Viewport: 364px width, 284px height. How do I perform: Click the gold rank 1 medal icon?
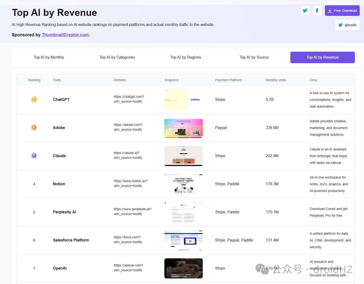pyautogui.click(x=34, y=100)
